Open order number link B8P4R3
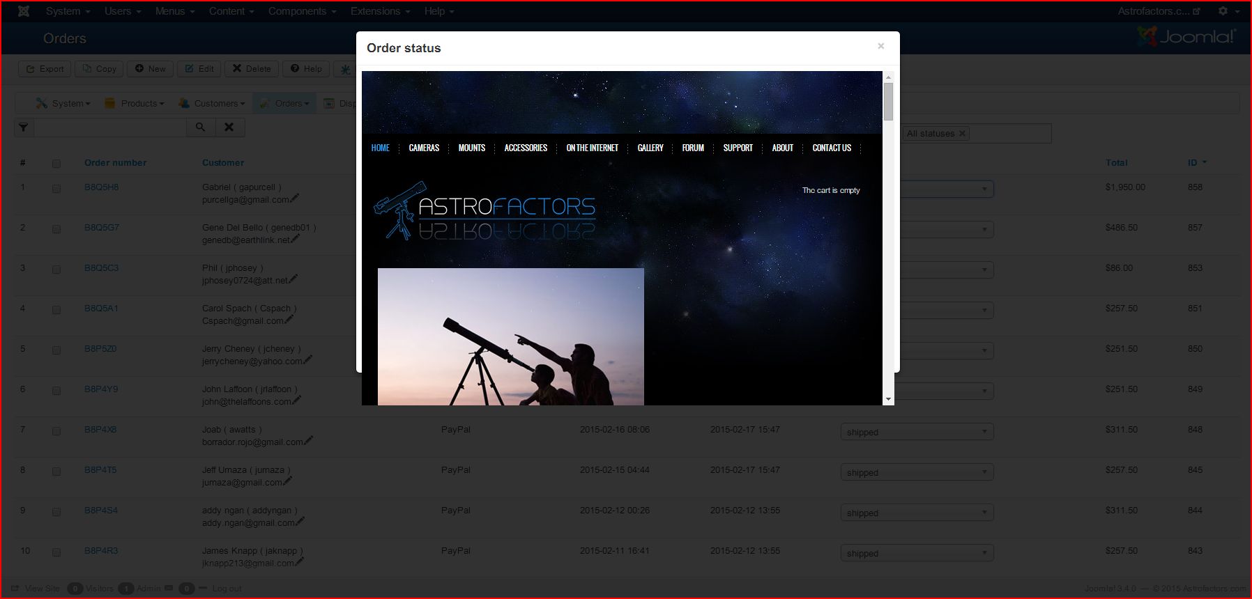Image resolution: width=1252 pixels, height=599 pixels. click(101, 550)
